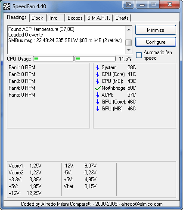Click the Northbridge: 50C temperature text

(x=119, y=88)
